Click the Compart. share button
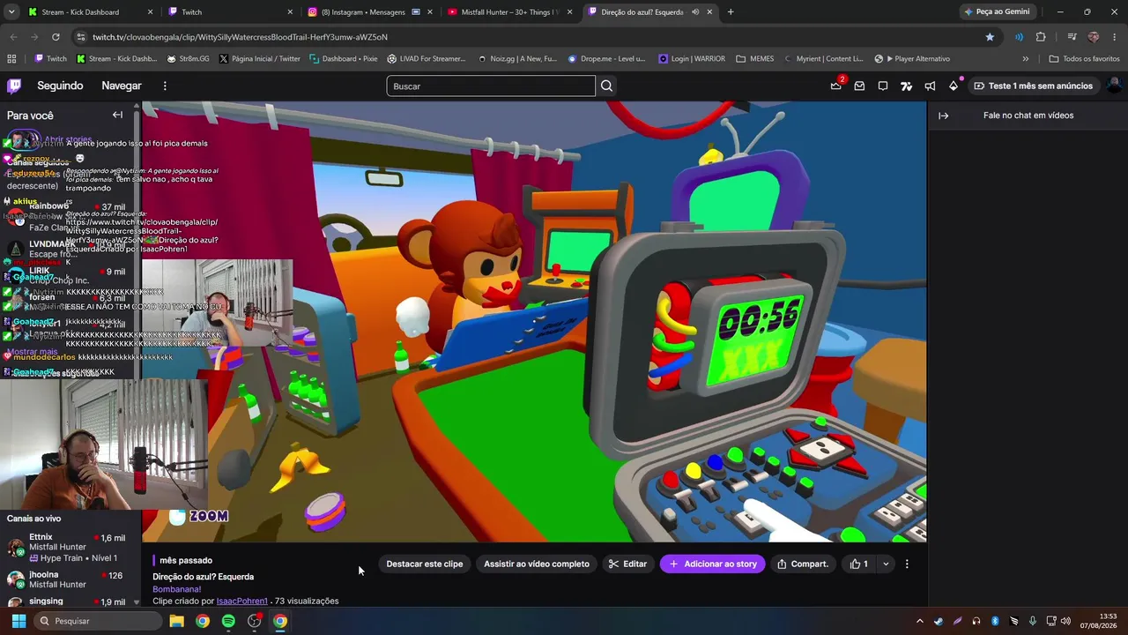The width and height of the screenshot is (1128, 635). (802, 564)
